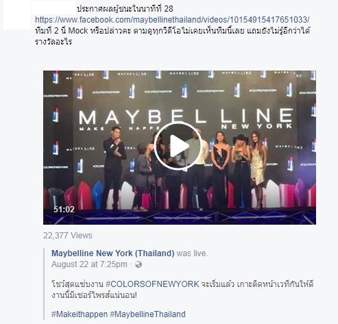Screen dimensions: 338x324
Task: Click the globe public-audience icon
Action: click(138, 264)
